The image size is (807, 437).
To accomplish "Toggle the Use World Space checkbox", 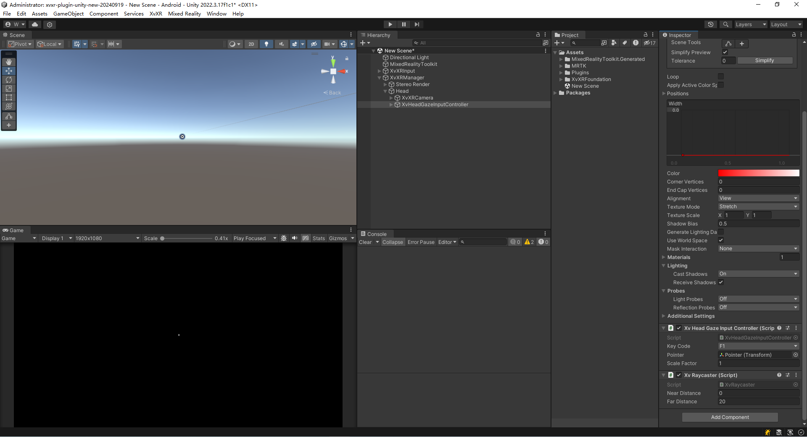I will (721, 240).
